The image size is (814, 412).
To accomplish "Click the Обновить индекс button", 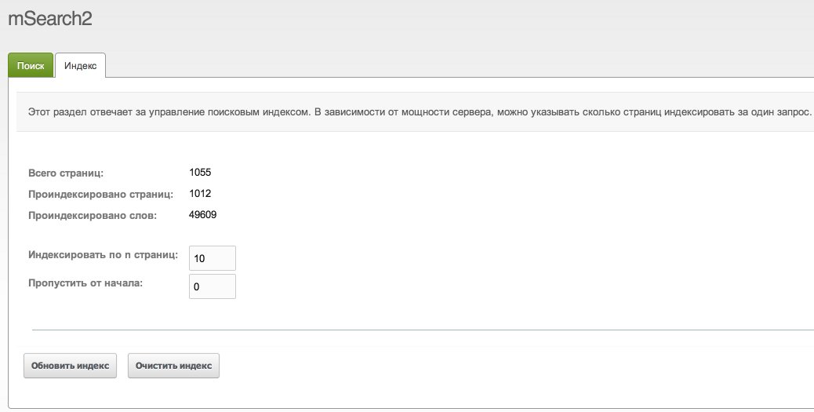I will [x=70, y=366].
